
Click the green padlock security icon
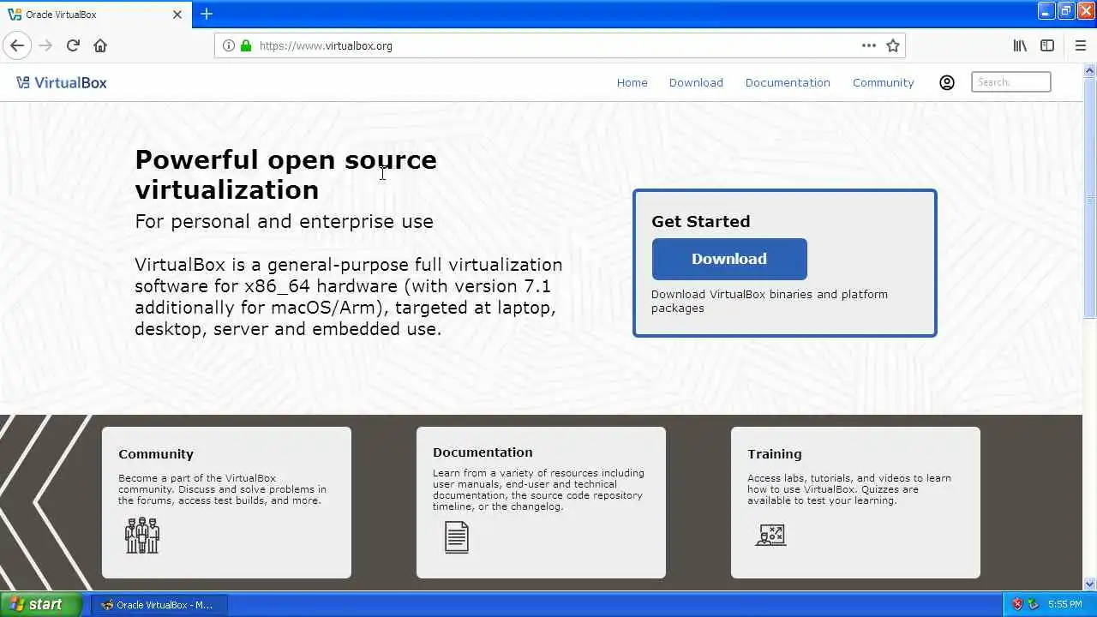pyautogui.click(x=246, y=45)
